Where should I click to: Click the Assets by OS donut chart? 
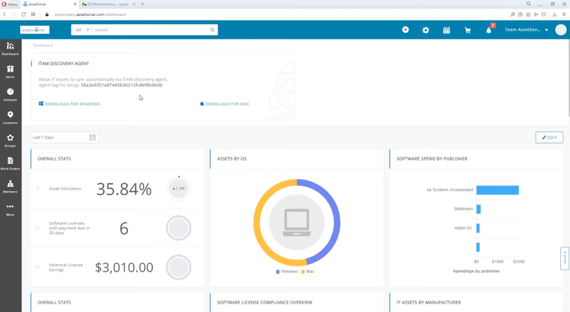point(296,222)
